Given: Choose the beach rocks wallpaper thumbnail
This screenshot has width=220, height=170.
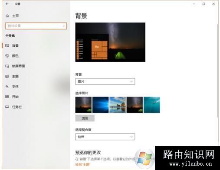Looking at the screenshot, I should [x=118, y=105].
